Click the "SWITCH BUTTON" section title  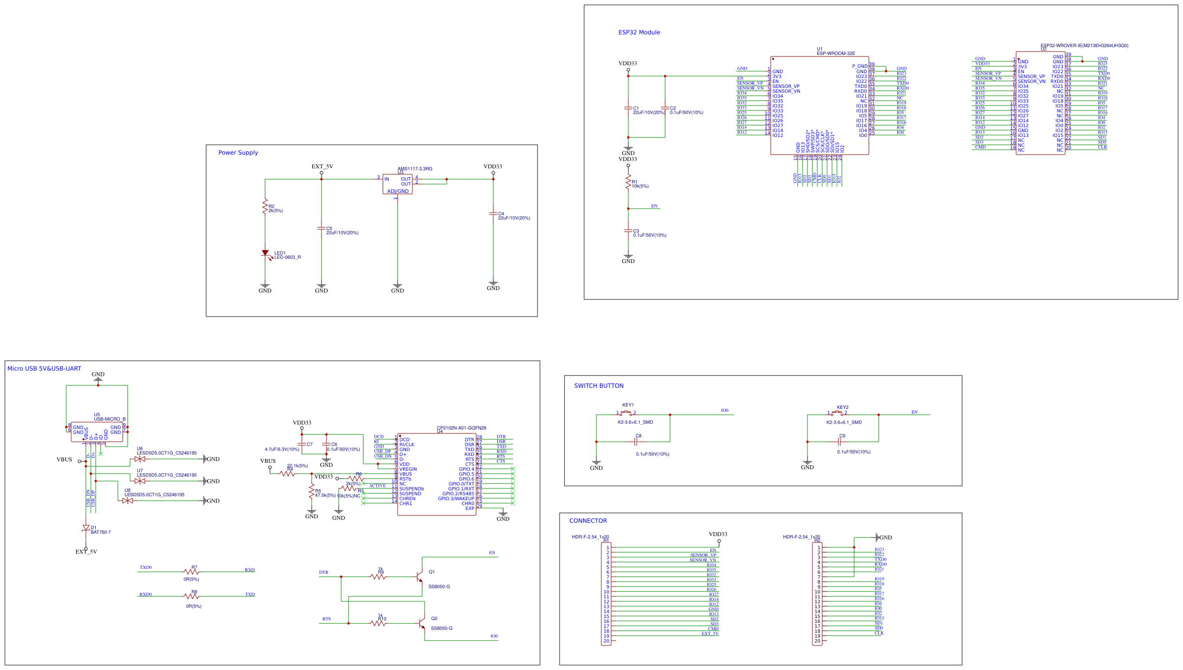coord(599,386)
